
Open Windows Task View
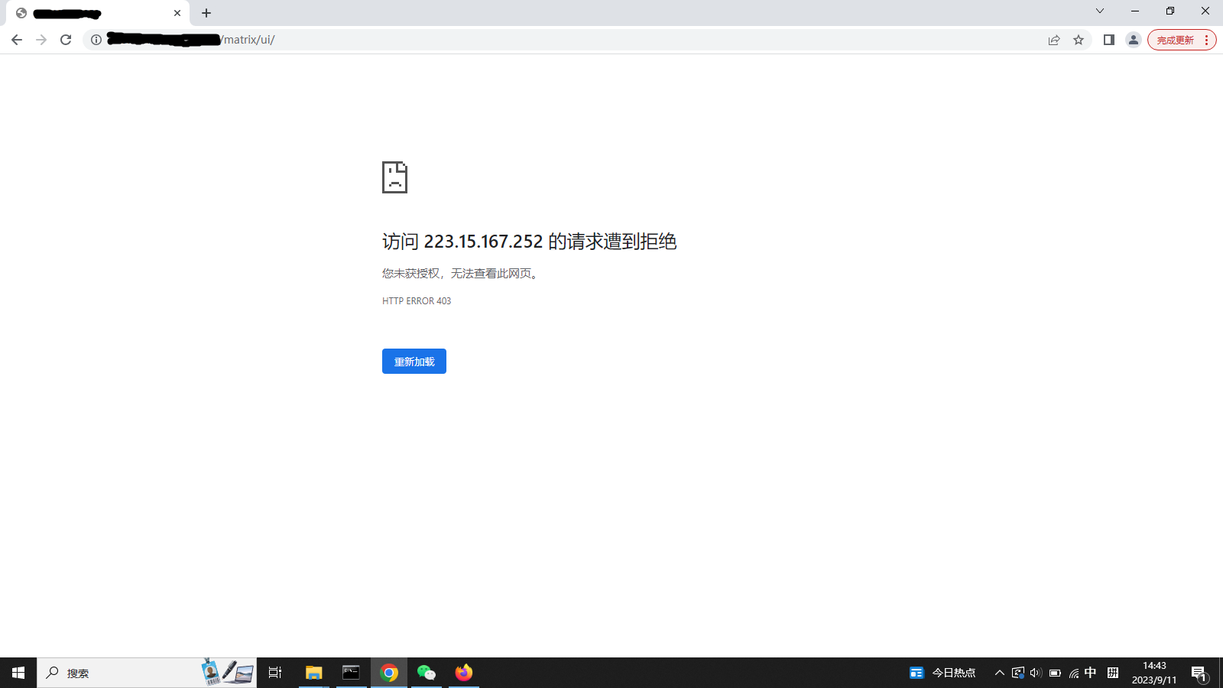[x=275, y=673]
